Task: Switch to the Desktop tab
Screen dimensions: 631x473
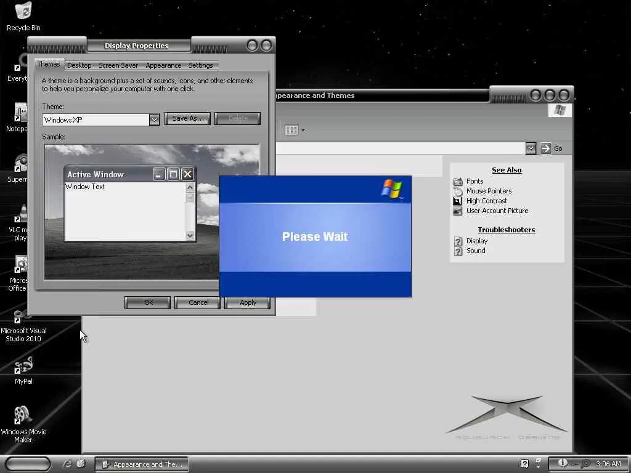Action: pos(79,65)
